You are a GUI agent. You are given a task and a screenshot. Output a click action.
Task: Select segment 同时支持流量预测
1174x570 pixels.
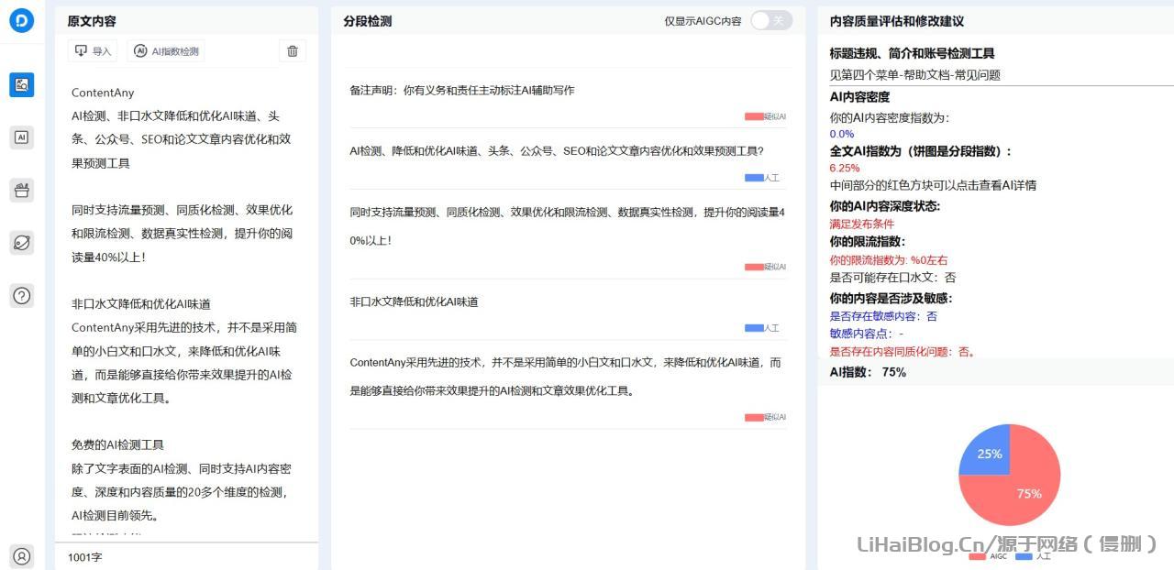(567, 226)
